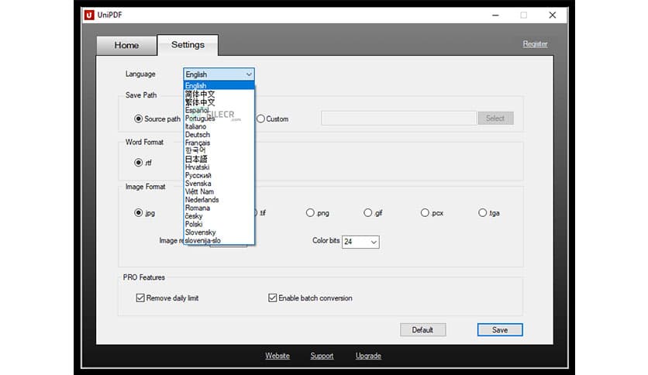Screen dimensions: 648x375
Task: Select Romana language option
Action: tap(219, 208)
